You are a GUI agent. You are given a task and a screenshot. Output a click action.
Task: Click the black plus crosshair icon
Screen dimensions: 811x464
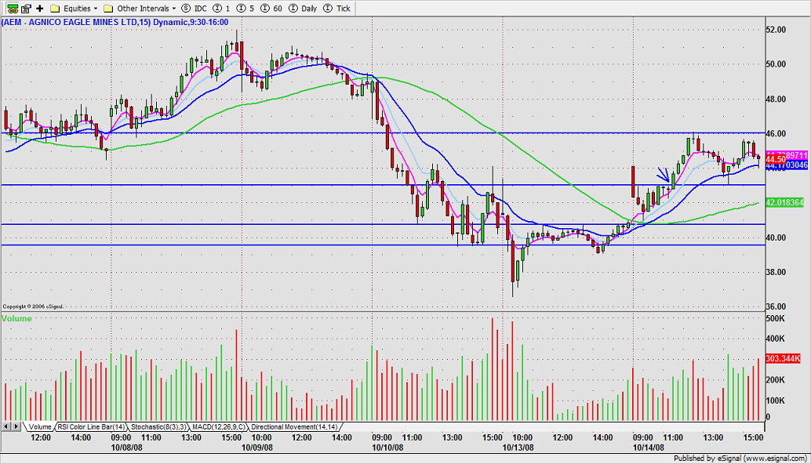pos(39,9)
